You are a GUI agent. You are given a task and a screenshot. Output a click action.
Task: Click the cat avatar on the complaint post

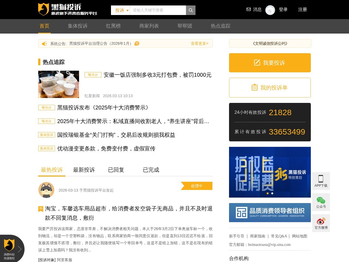click(x=47, y=190)
